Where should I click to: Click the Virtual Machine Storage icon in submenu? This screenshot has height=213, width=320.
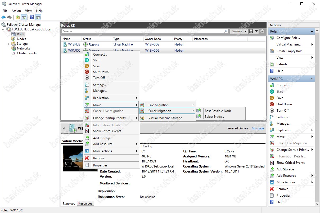[x=142, y=118]
